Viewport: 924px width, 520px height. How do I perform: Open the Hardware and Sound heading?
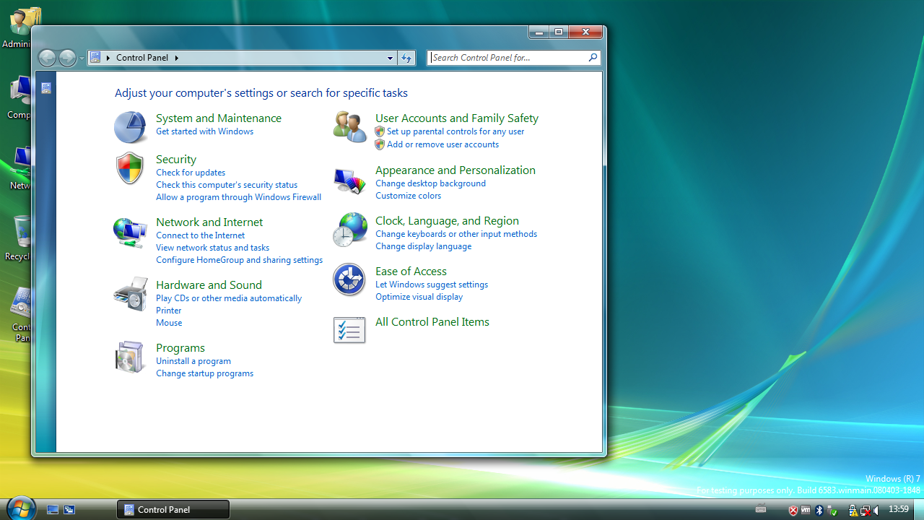point(209,285)
